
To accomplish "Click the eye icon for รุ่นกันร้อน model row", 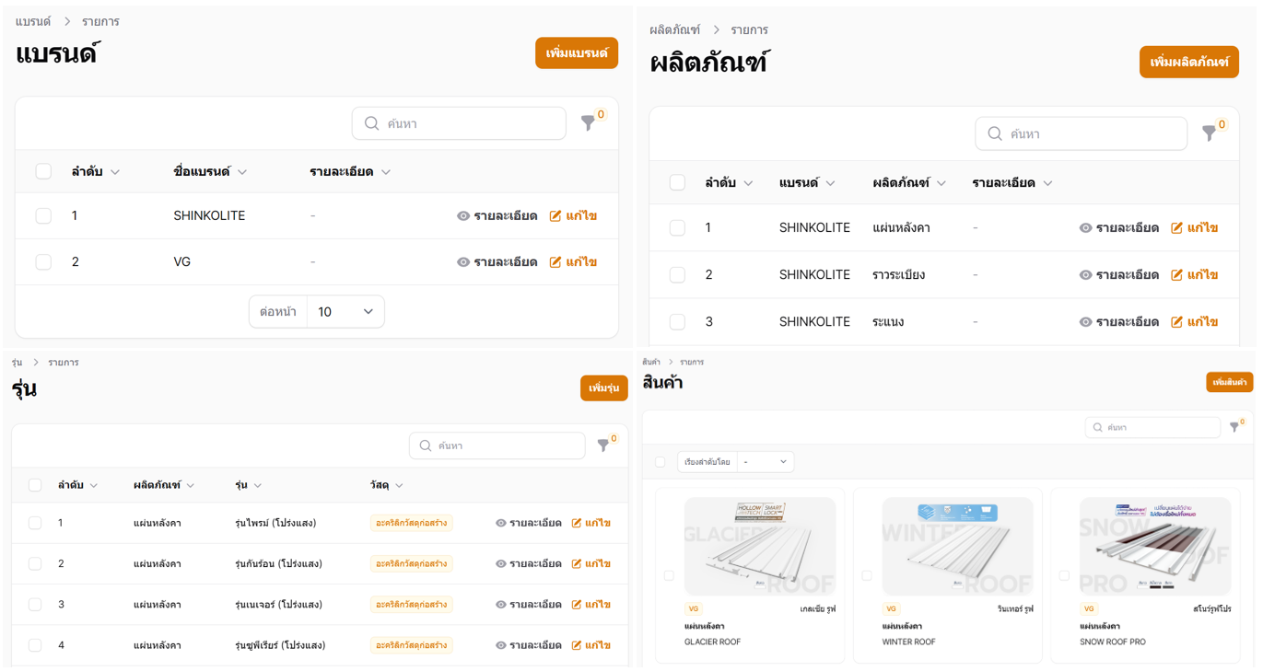I will (501, 563).
